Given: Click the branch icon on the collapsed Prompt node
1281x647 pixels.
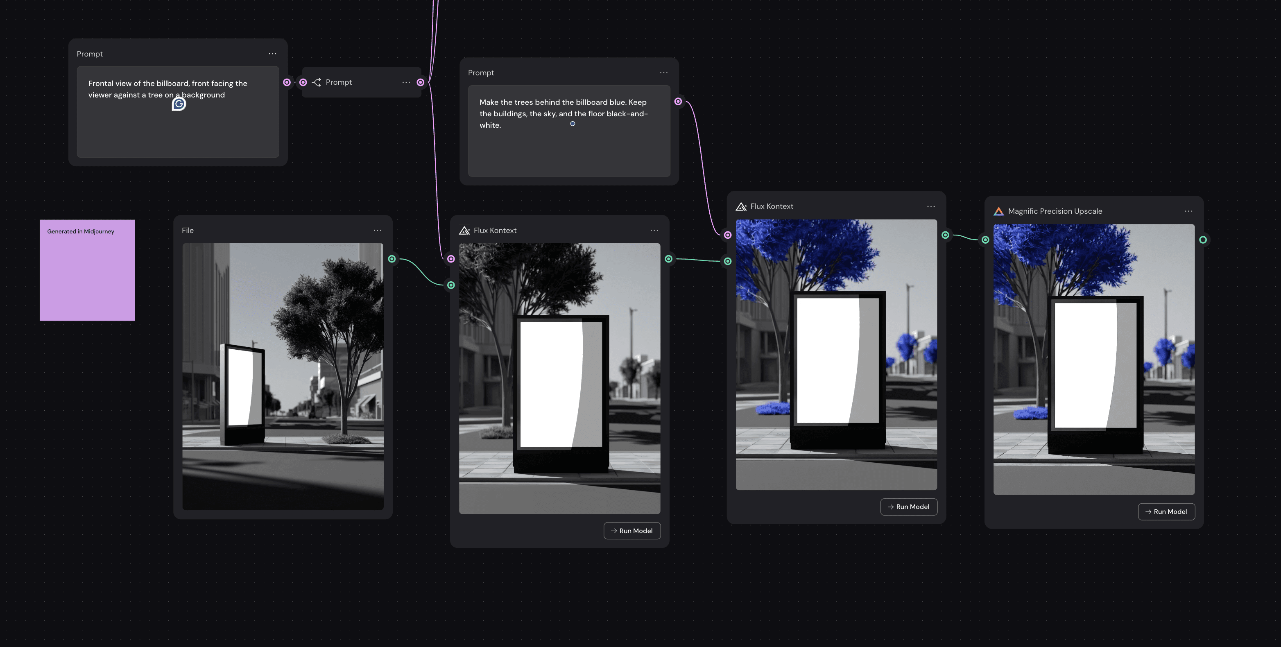Looking at the screenshot, I should click(x=317, y=82).
